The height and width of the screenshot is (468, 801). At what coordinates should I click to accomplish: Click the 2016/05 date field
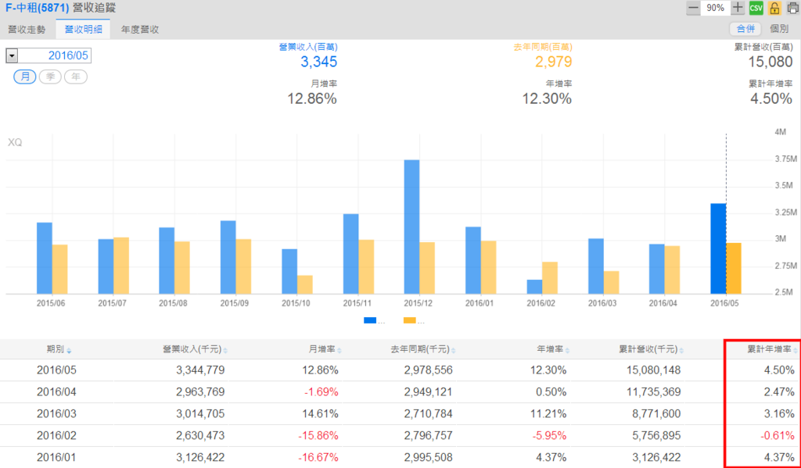tap(55, 55)
